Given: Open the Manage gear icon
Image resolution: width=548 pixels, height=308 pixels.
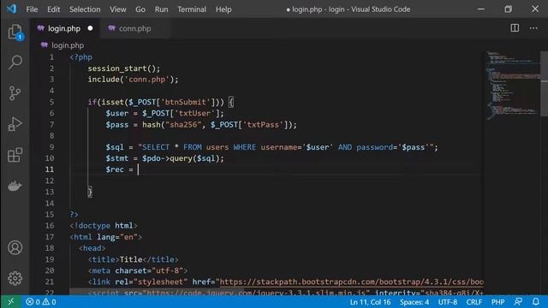Looking at the screenshot, I should [15, 278].
